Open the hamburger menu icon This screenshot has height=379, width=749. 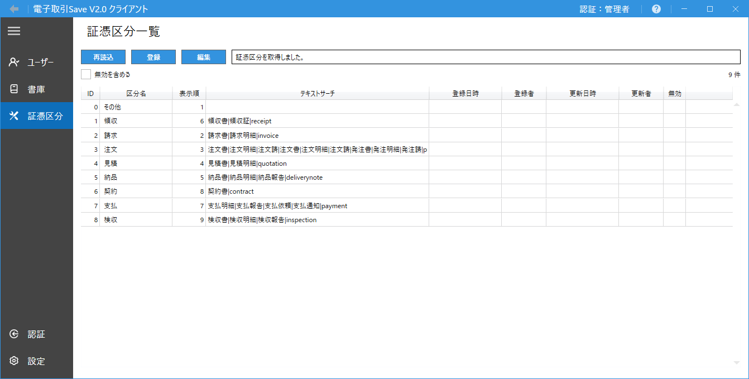pyautogui.click(x=14, y=31)
